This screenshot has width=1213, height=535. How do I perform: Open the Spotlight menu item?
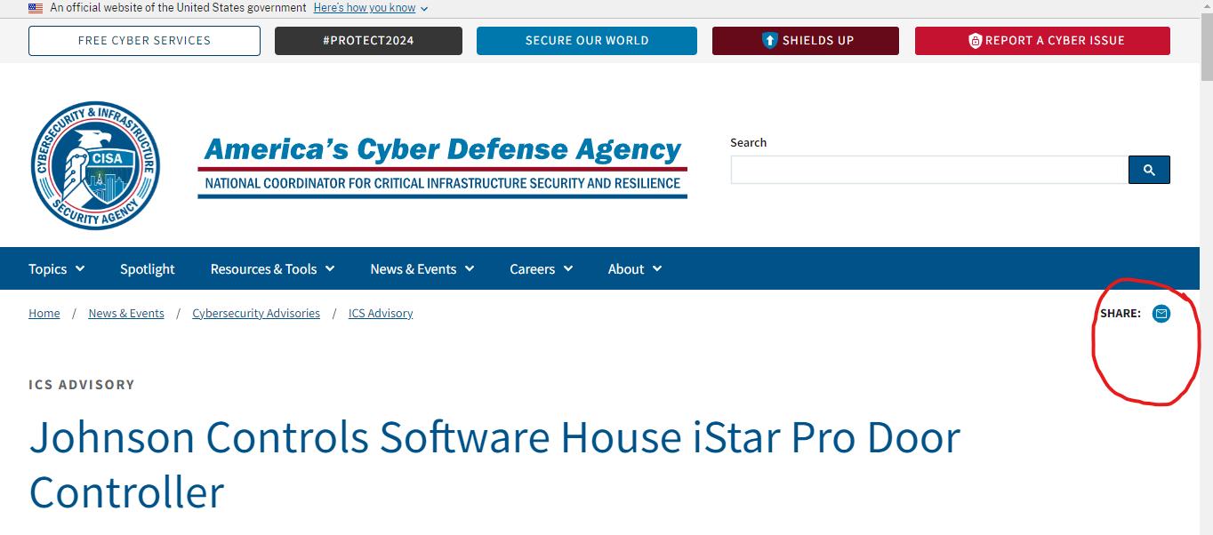pos(147,268)
